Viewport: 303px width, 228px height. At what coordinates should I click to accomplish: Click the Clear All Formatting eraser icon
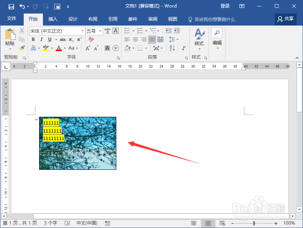91,39
